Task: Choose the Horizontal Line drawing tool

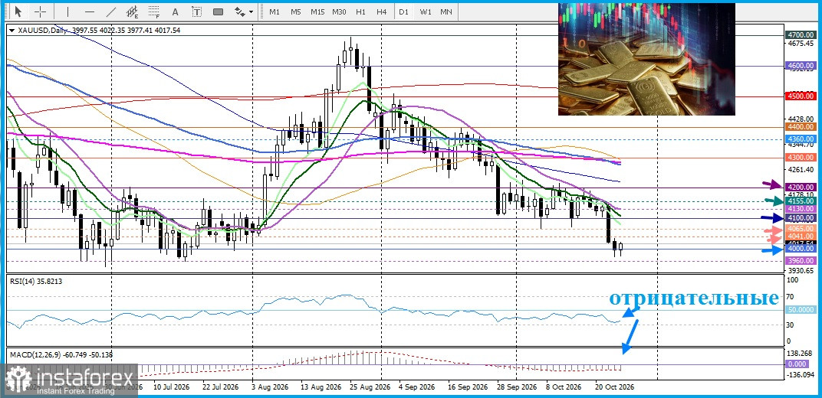Action: pos(90,11)
